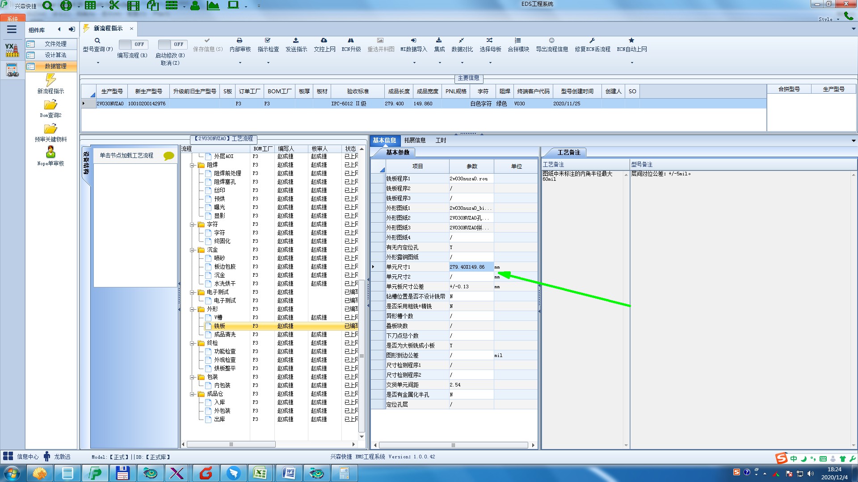Image resolution: width=858 pixels, height=482 pixels.
Task: Open the Nope单审核 sidebar icon
Action: click(50, 152)
